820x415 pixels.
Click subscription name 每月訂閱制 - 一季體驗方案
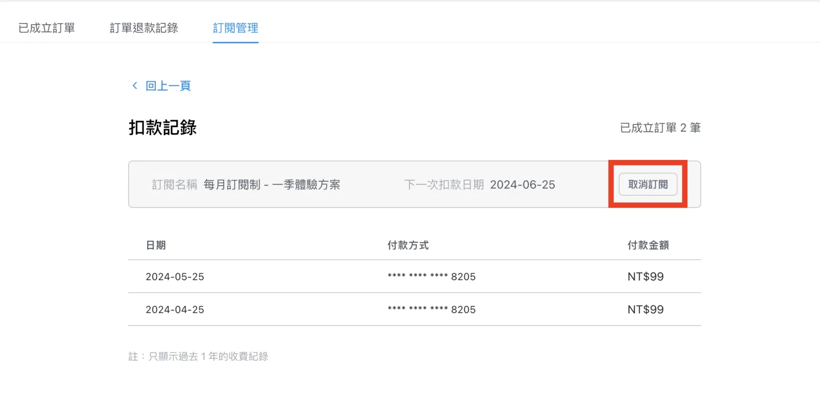point(272,184)
